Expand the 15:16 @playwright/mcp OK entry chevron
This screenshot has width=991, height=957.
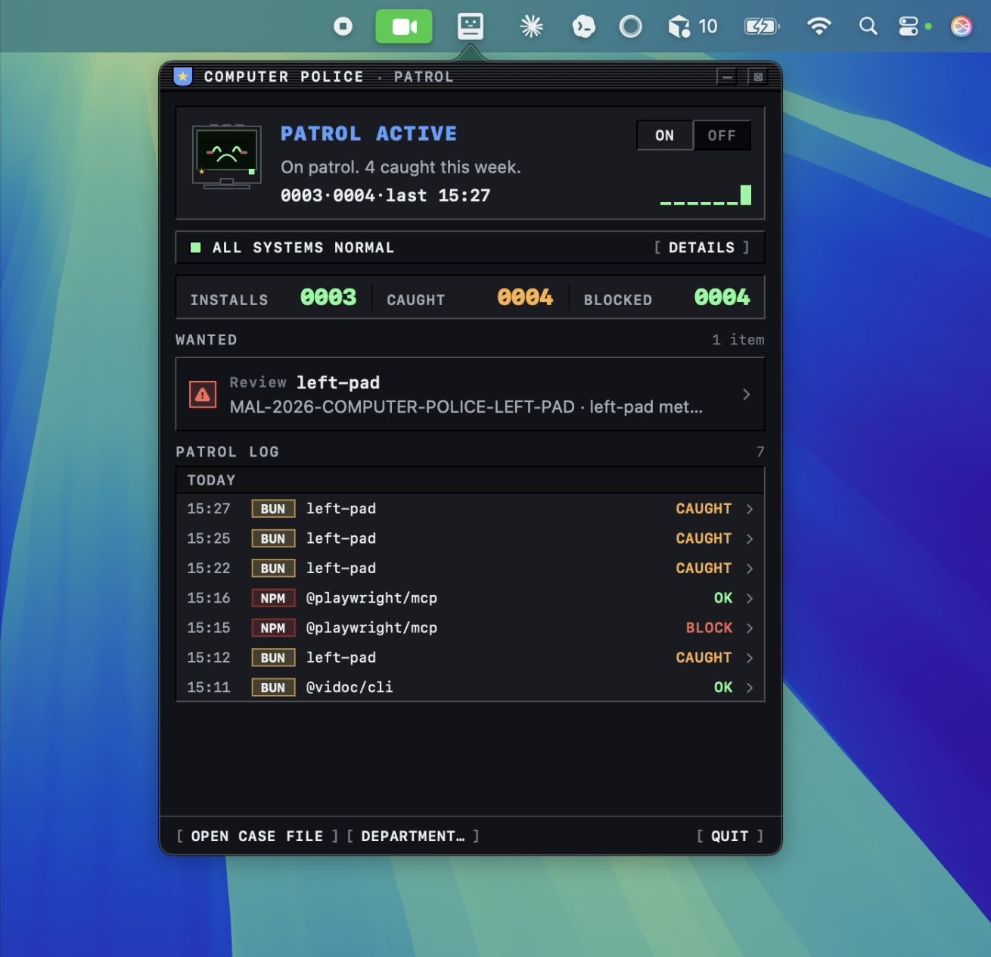click(x=750, y=598)
